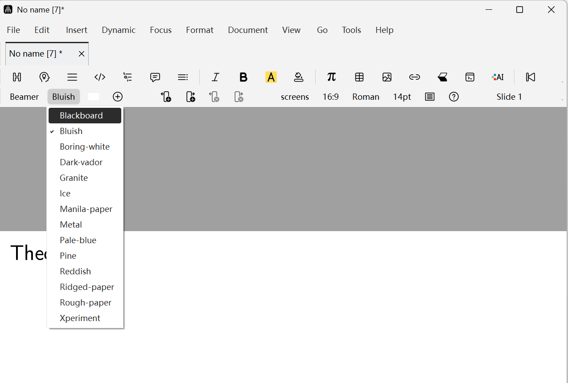Choose the Blackboard theme option

(81, 115)
